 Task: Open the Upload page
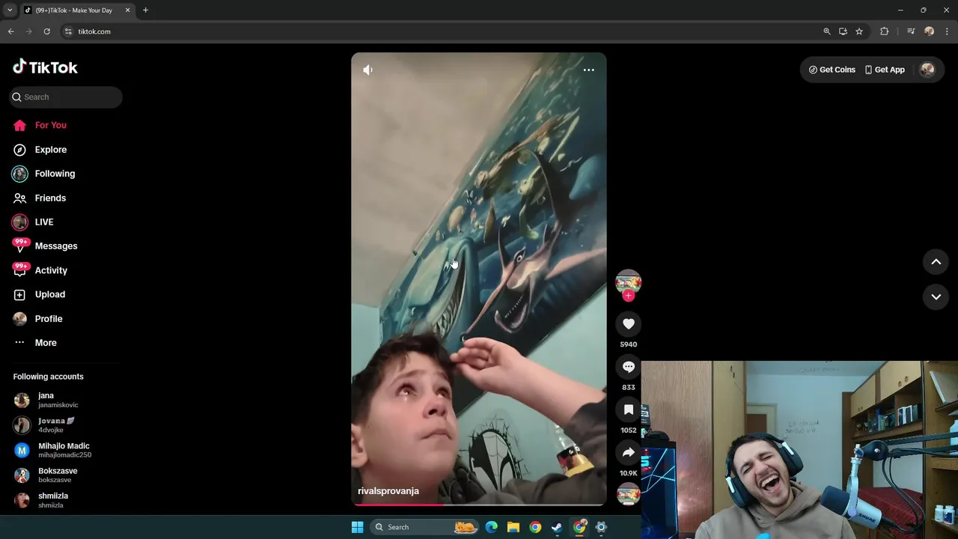click(50, 294)
